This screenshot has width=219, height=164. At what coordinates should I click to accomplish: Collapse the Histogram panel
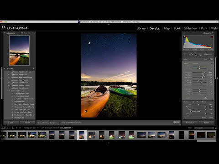click(213, 33)
